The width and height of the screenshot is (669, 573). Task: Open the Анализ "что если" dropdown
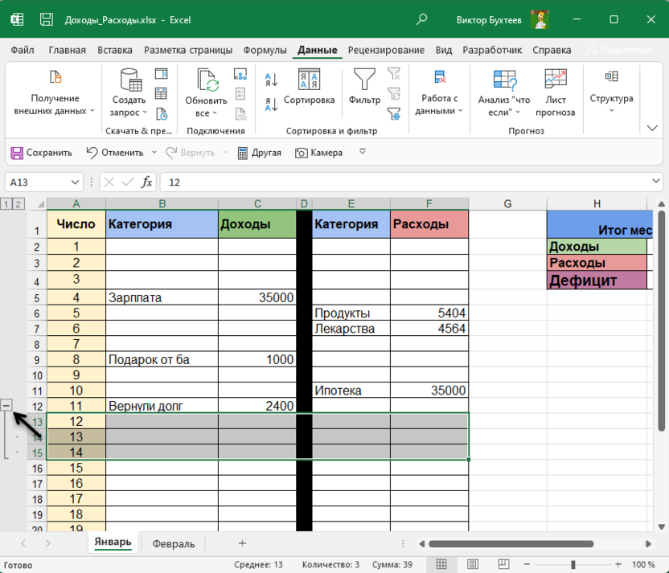[x=504, y=93]
